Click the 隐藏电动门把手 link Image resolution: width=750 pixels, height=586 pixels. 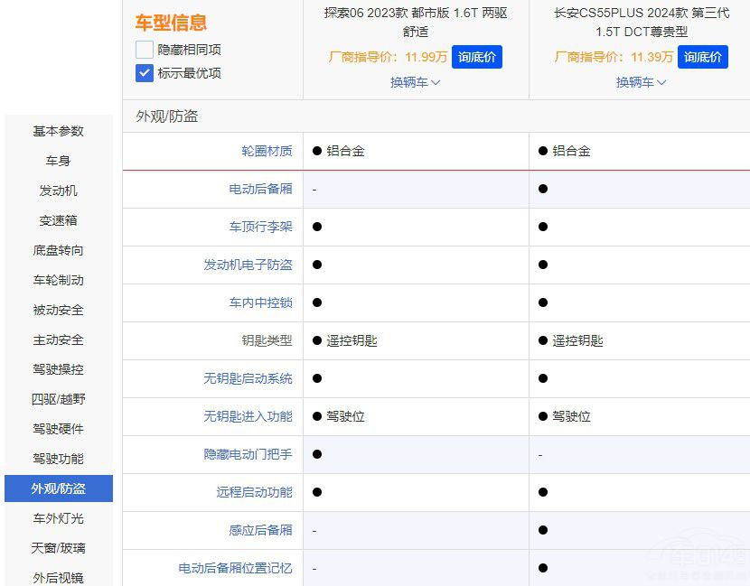pos(248,454)
